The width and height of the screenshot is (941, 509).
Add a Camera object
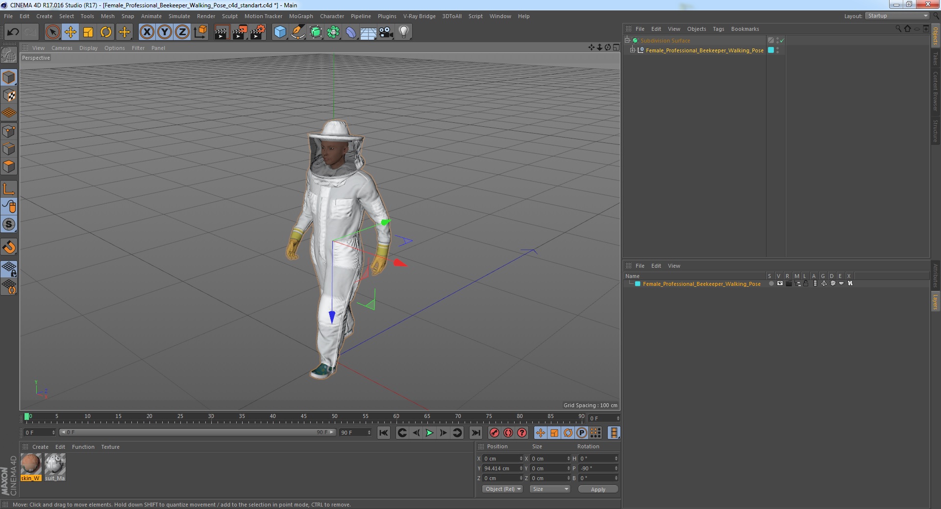[386, 32]
